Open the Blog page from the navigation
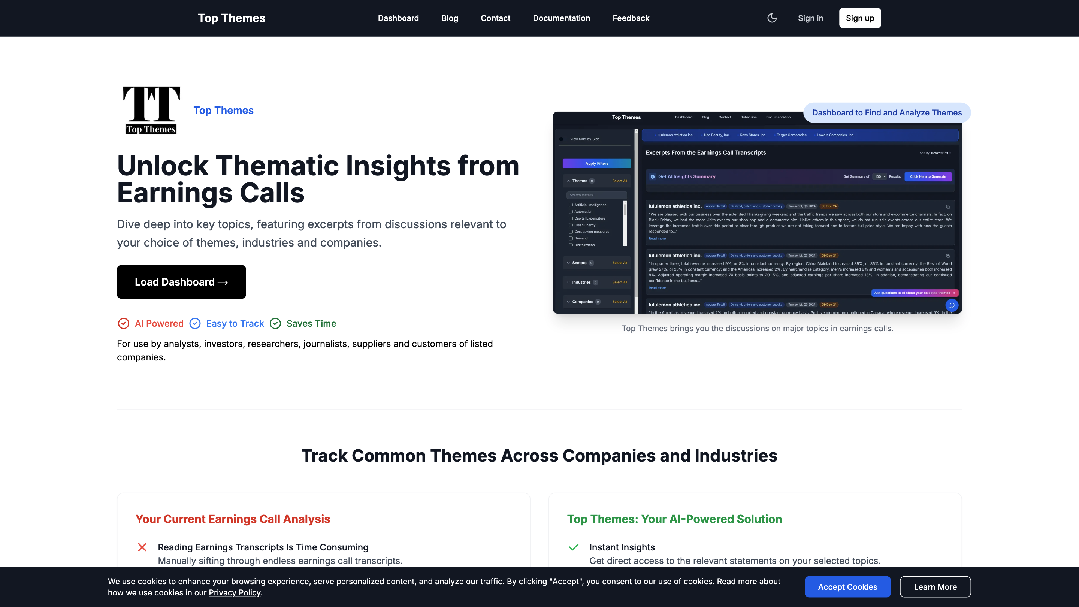1079x607 pixels. (x=450, y=18)
